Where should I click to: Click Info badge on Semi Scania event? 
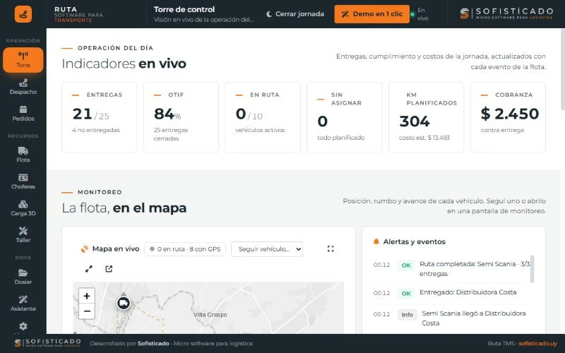pyautogui.click(x=408, y=314)
